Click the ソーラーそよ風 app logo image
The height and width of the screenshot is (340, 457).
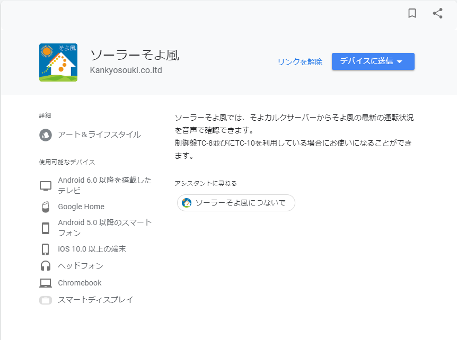[58, 62]
